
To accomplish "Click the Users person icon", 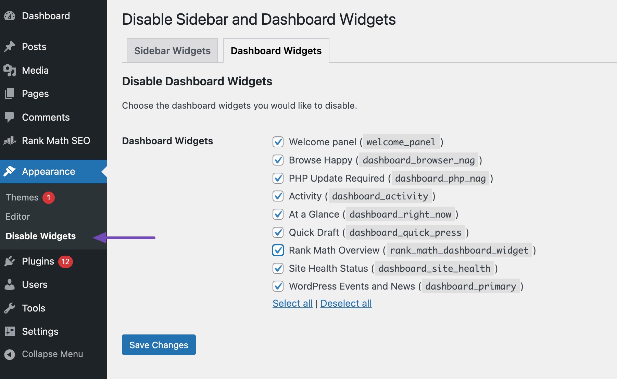I will [x=10, y=284].
